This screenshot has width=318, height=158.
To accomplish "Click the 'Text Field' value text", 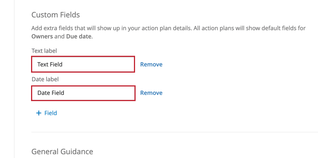I will pyautogui.click(x=50, y=64).
